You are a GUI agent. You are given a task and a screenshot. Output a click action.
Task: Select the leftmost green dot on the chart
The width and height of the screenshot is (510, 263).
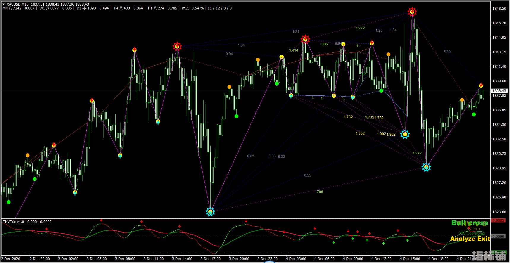9,202
